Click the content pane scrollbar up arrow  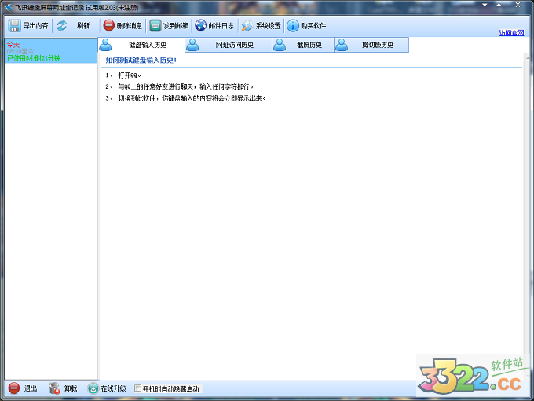click(x=528, y=58)
